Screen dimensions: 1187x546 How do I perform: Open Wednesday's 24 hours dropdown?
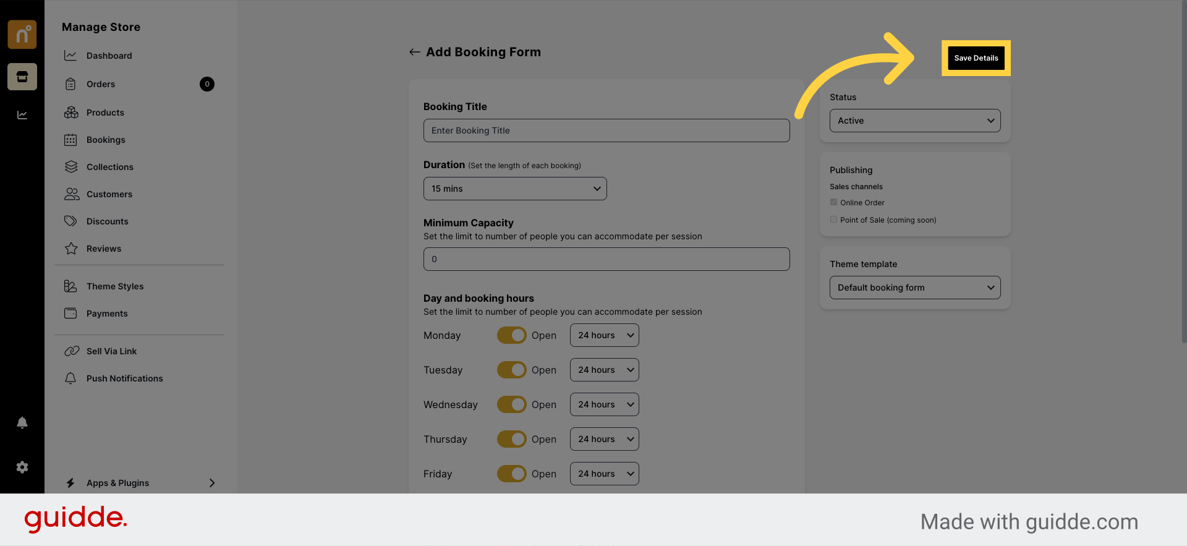point(605,404)
